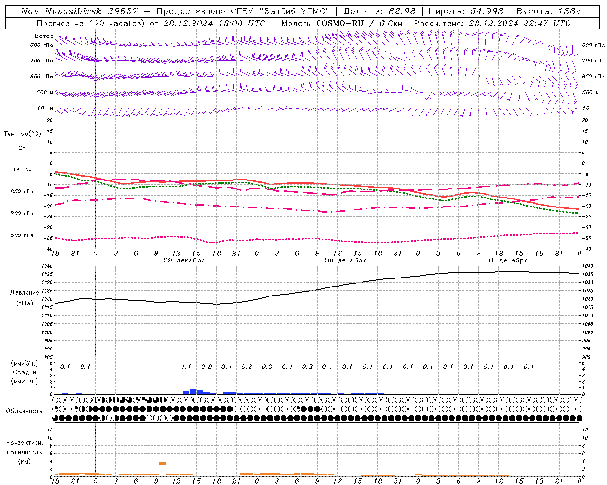607x485 pixels.
Task: Click the '31 декабря' date label
Action: tap(507, 260)
